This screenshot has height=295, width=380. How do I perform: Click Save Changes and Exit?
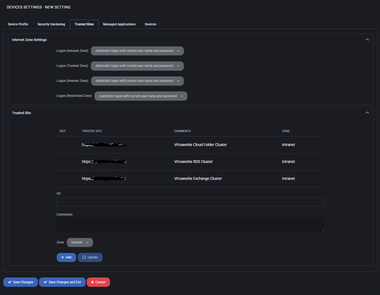pyautogui.click(x=62, y=282)
